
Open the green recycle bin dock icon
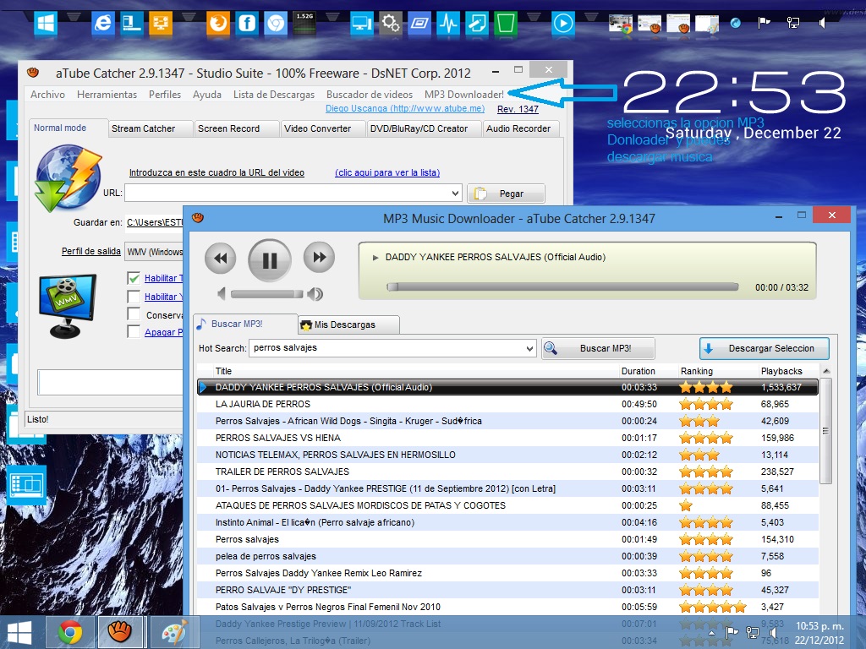pyautogui.click(x=506, y=24)
